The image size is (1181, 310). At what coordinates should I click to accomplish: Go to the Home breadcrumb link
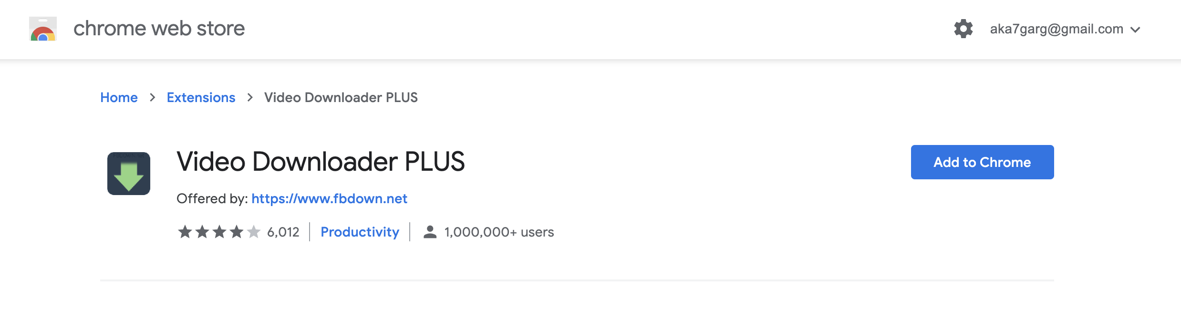(119, 97)
